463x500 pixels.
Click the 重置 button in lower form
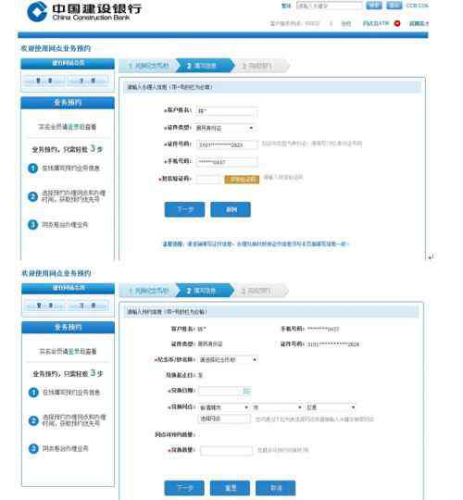[x=231, y=488]
